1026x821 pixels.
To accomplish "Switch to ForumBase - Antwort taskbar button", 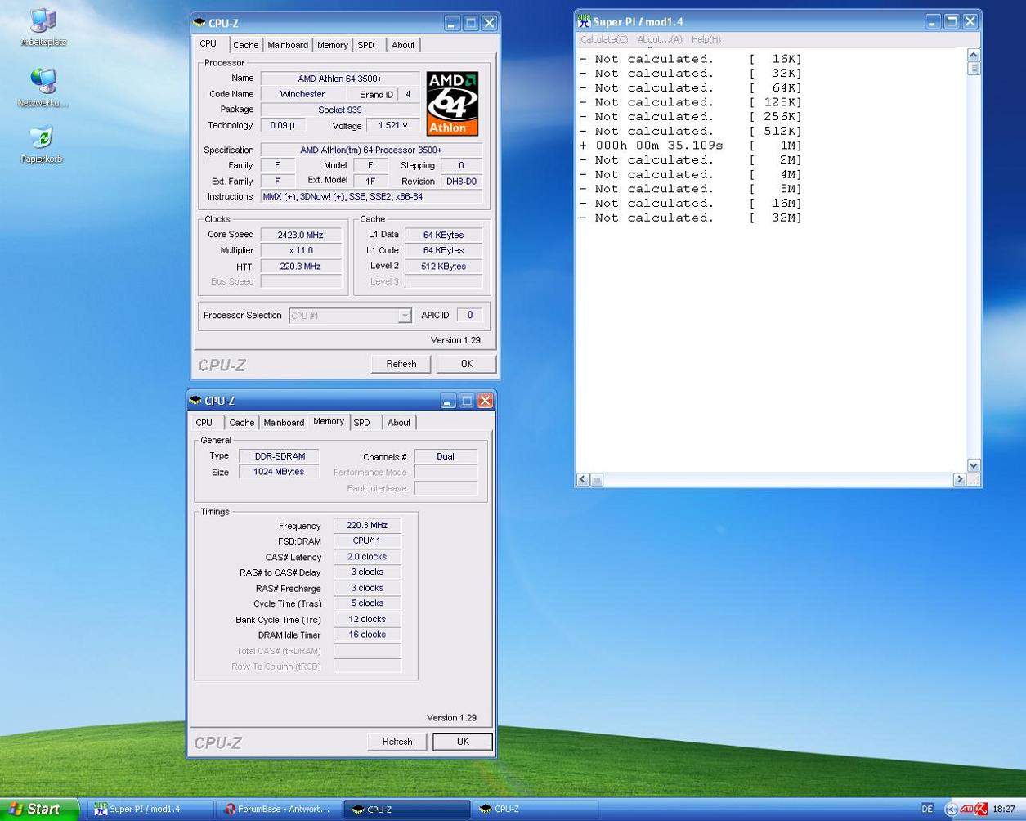I will click(279, 809).
